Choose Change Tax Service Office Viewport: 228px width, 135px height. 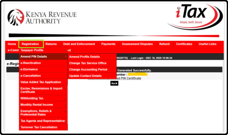coord(92,63)
